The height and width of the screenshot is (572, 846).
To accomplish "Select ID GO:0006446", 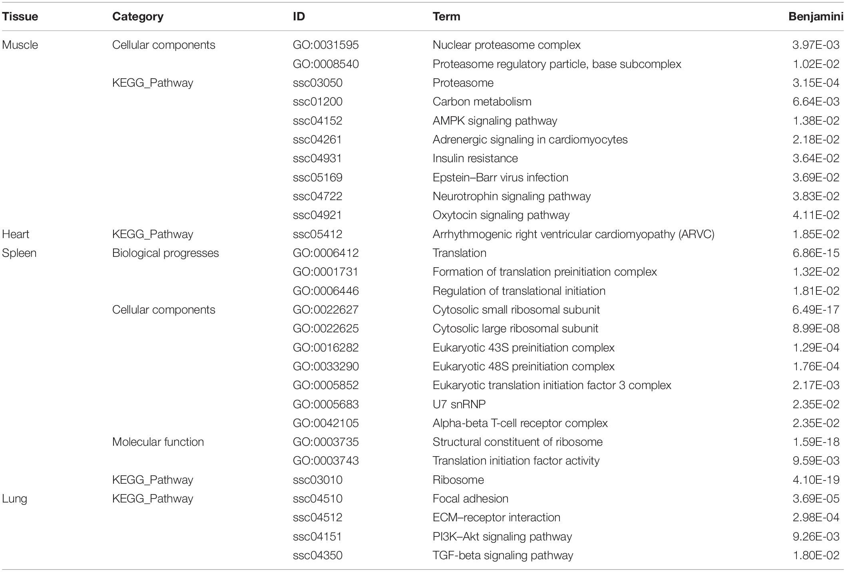I will click(x=326, y=291).
